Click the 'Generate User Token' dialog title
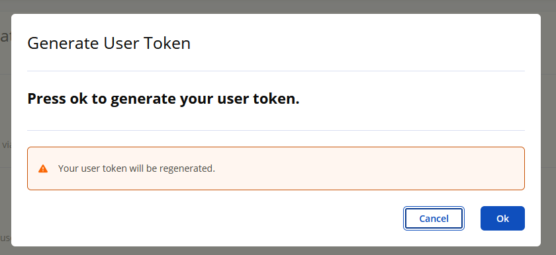The height and width of the screenshot is (255, 556). pyautogui.click(x=109, y=43)
